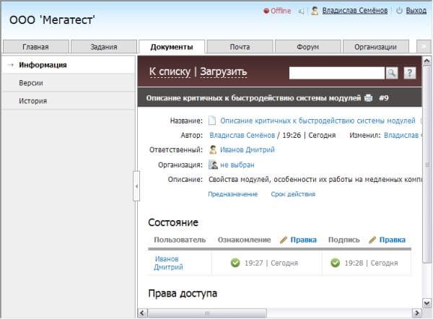Click arrow icon beside Информация sidebar item
This screenshot has width=433, height=319.
[11, 65]
